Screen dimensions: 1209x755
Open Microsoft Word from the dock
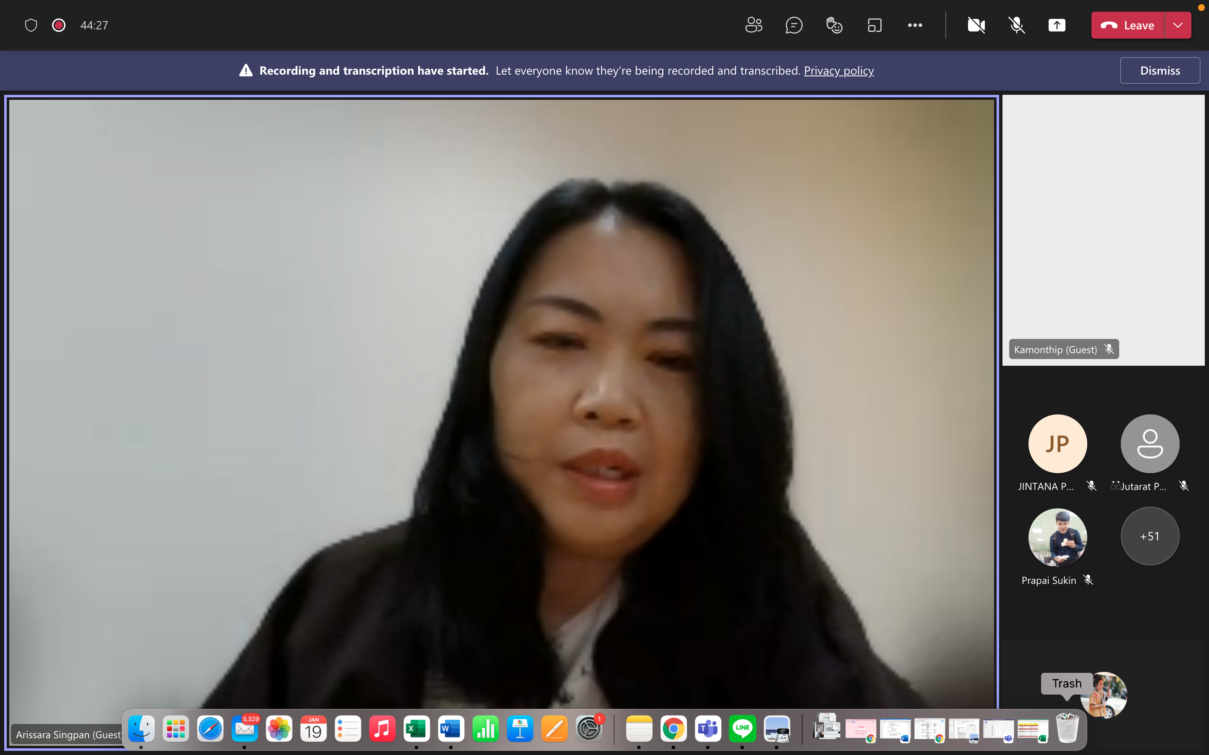pyautogui.click(x=451, y=729)
